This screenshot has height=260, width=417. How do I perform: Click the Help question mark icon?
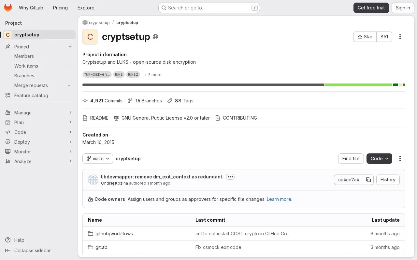tap(8, 240)
